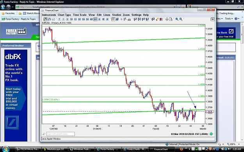Viewport: 244px width, 152px height.
Task: Click the Watch Movies favorites link
Action: [x=31, y=13]
